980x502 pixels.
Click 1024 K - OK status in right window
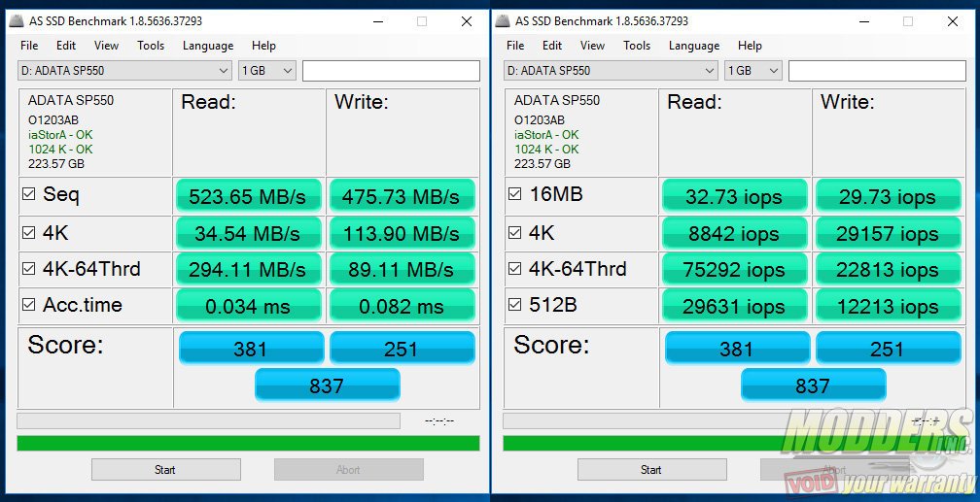[546, 150]
